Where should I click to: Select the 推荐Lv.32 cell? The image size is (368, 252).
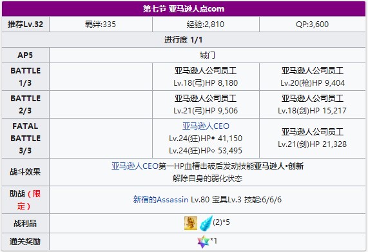25,24
